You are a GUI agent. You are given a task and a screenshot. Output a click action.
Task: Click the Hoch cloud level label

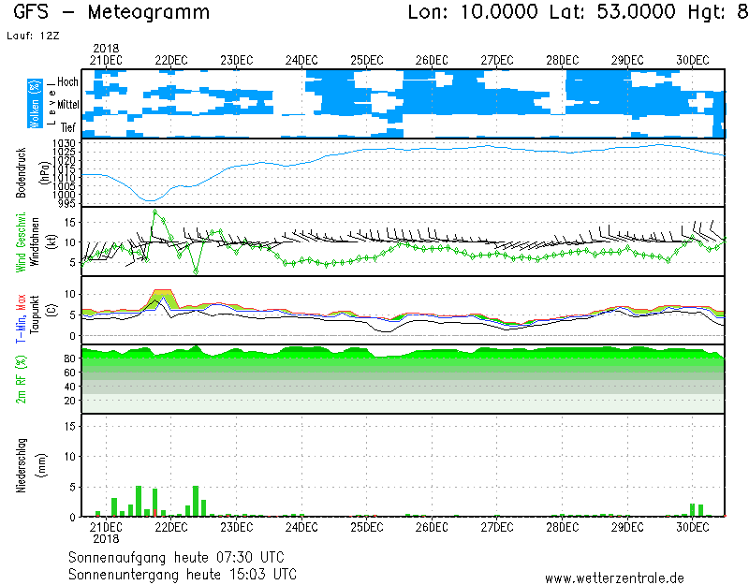[x=67, y=82]
